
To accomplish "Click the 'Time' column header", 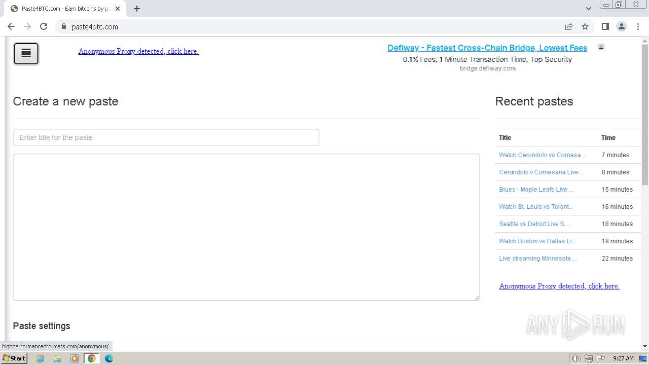I will pyautogui.click(x=608, y=138).
